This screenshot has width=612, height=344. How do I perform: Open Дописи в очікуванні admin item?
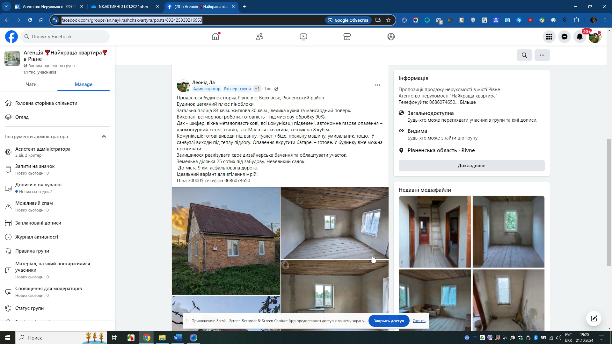coord(38,185)
